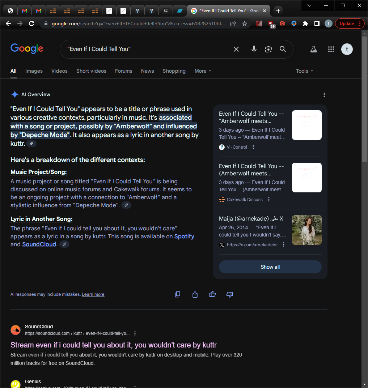Open 'Stream even if i could tell you' result
The height and width of the screenshot is (388, 368).
pos(113,345)
